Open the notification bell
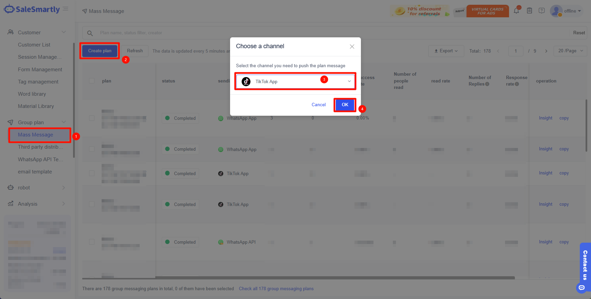The image size is (591, 299). [517, 11]
